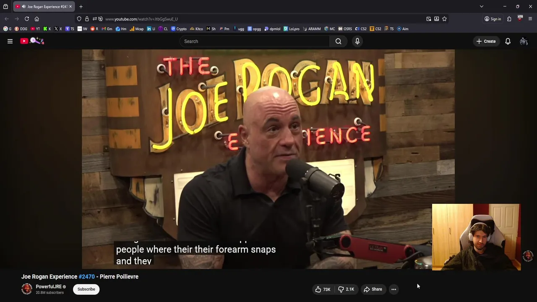This screenshot has width=537, height=302.
Task: Open the more actions three-dot menu
Action: pos(394,289)
